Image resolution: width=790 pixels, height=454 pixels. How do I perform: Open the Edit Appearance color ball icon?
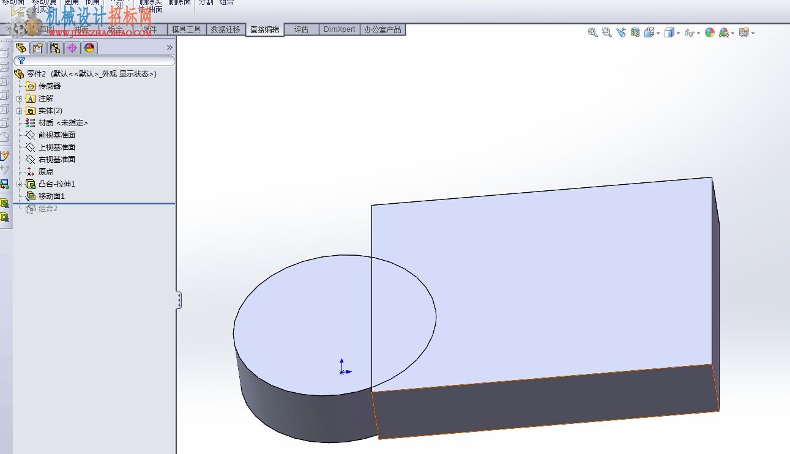(710, 32)
